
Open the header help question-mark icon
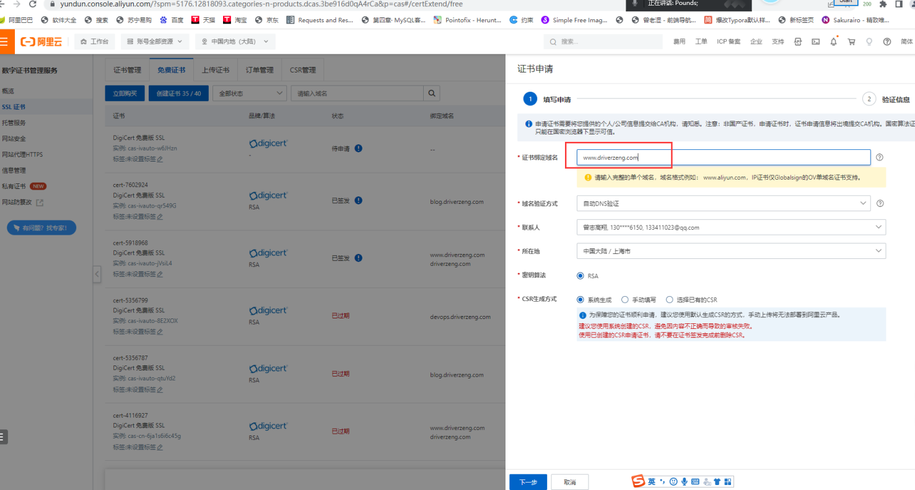tap(887, 42)
